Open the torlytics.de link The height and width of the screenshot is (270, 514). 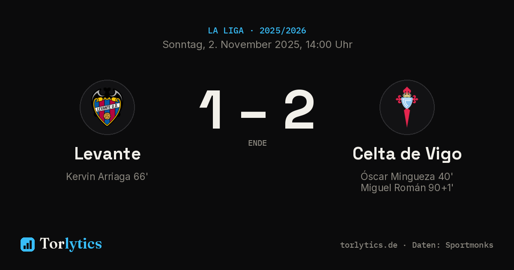(369, 245)
